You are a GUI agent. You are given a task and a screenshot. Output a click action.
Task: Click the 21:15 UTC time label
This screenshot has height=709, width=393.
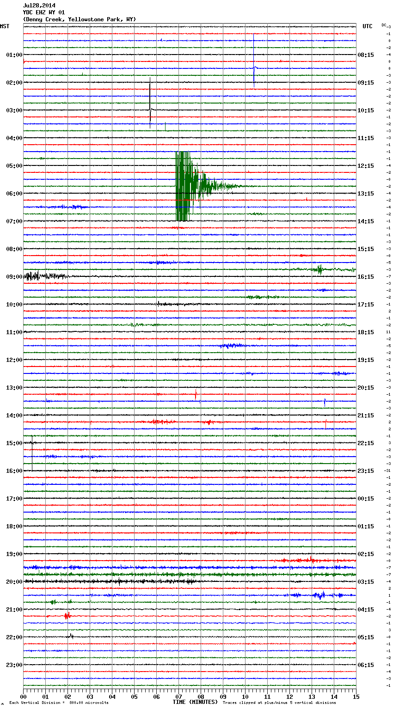pyautogui.click(x=366, y=416)
